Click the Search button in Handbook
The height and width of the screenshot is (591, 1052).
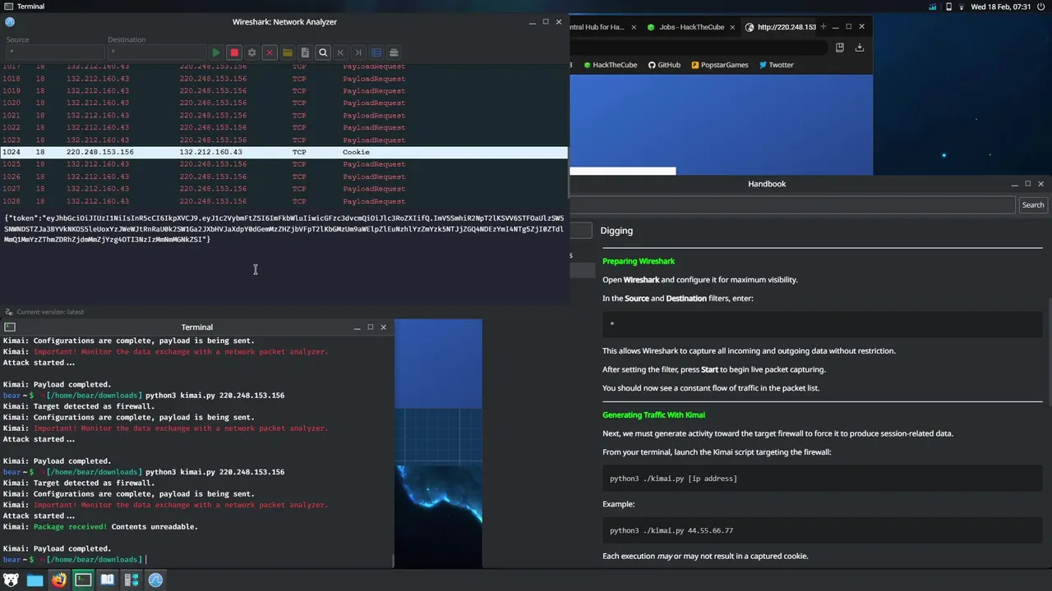click(1032, 205)
